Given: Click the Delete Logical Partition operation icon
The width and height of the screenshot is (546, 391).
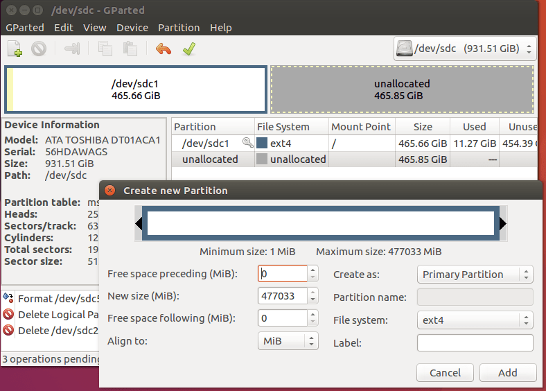Looking at the screenshot, I should (x=8, y=314).
